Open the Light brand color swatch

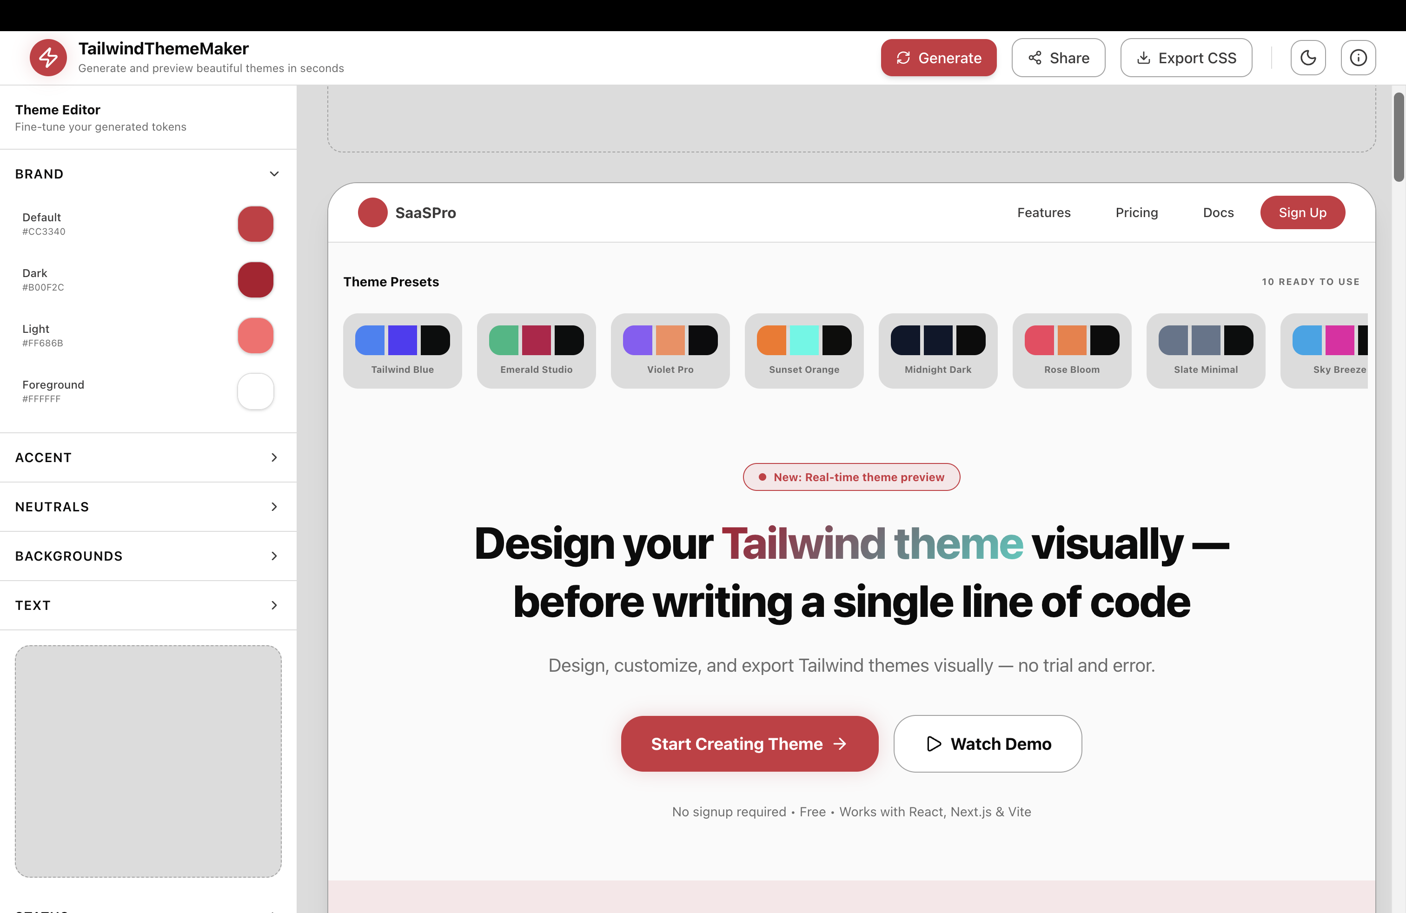click(x=255, y=336)
